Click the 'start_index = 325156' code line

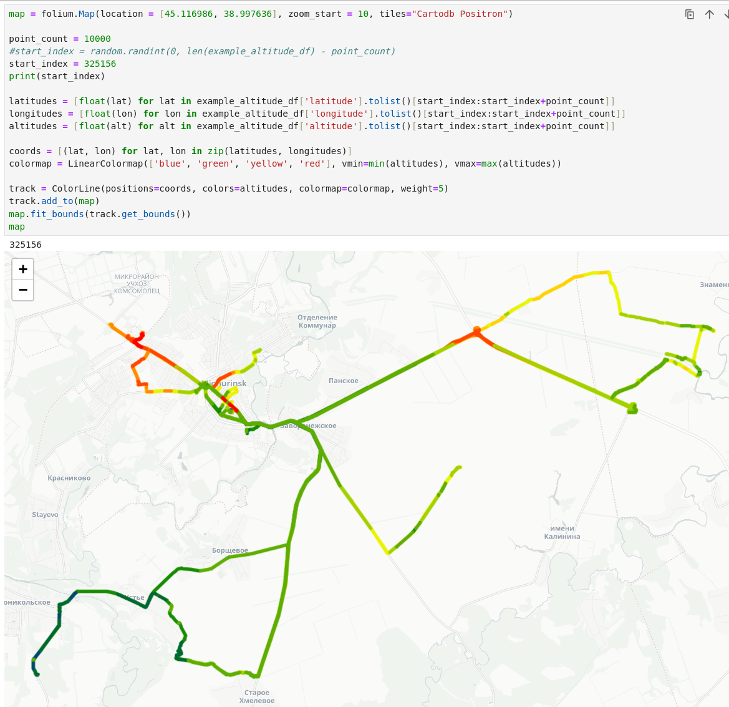click(x=62, y=64)
